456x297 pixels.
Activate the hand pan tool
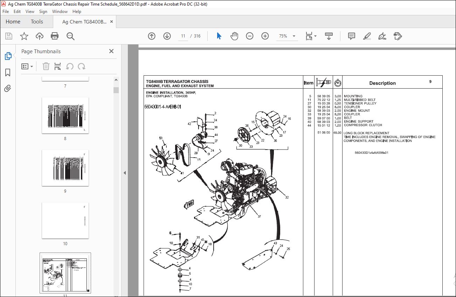point(234,36)
